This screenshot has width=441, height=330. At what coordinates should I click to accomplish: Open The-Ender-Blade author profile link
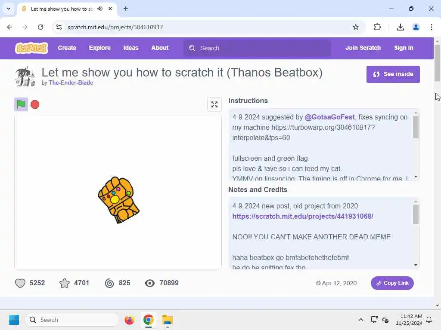tap(71, 83)
